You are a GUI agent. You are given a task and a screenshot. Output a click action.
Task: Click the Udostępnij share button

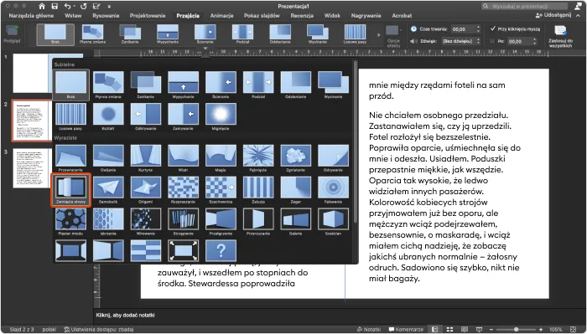[x=553, y=15]
